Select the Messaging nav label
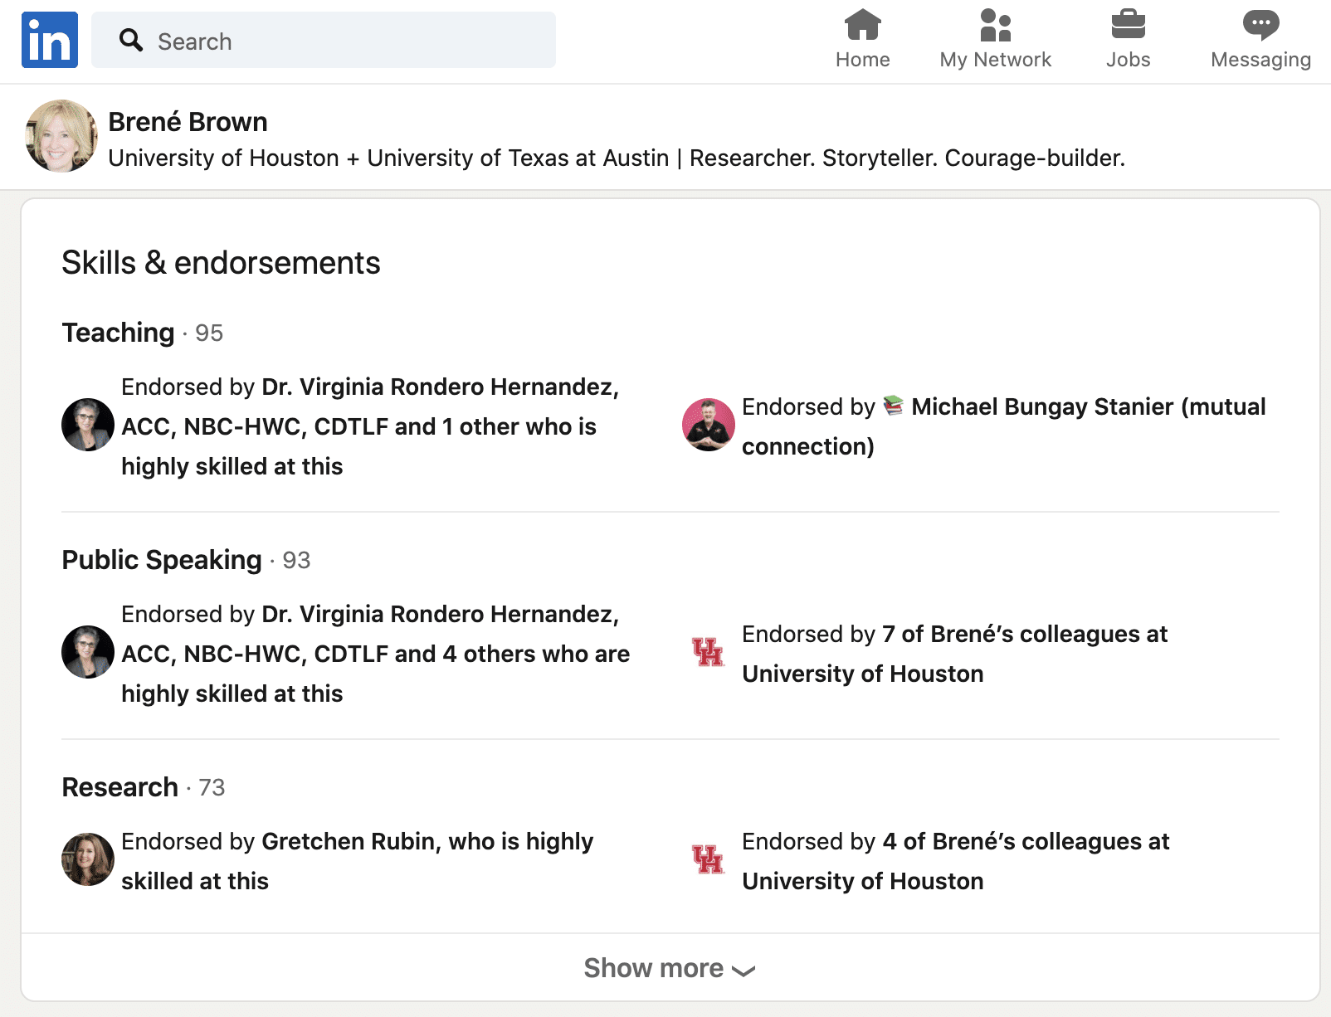1331x1017 pixels. [x=1260, y=61]
